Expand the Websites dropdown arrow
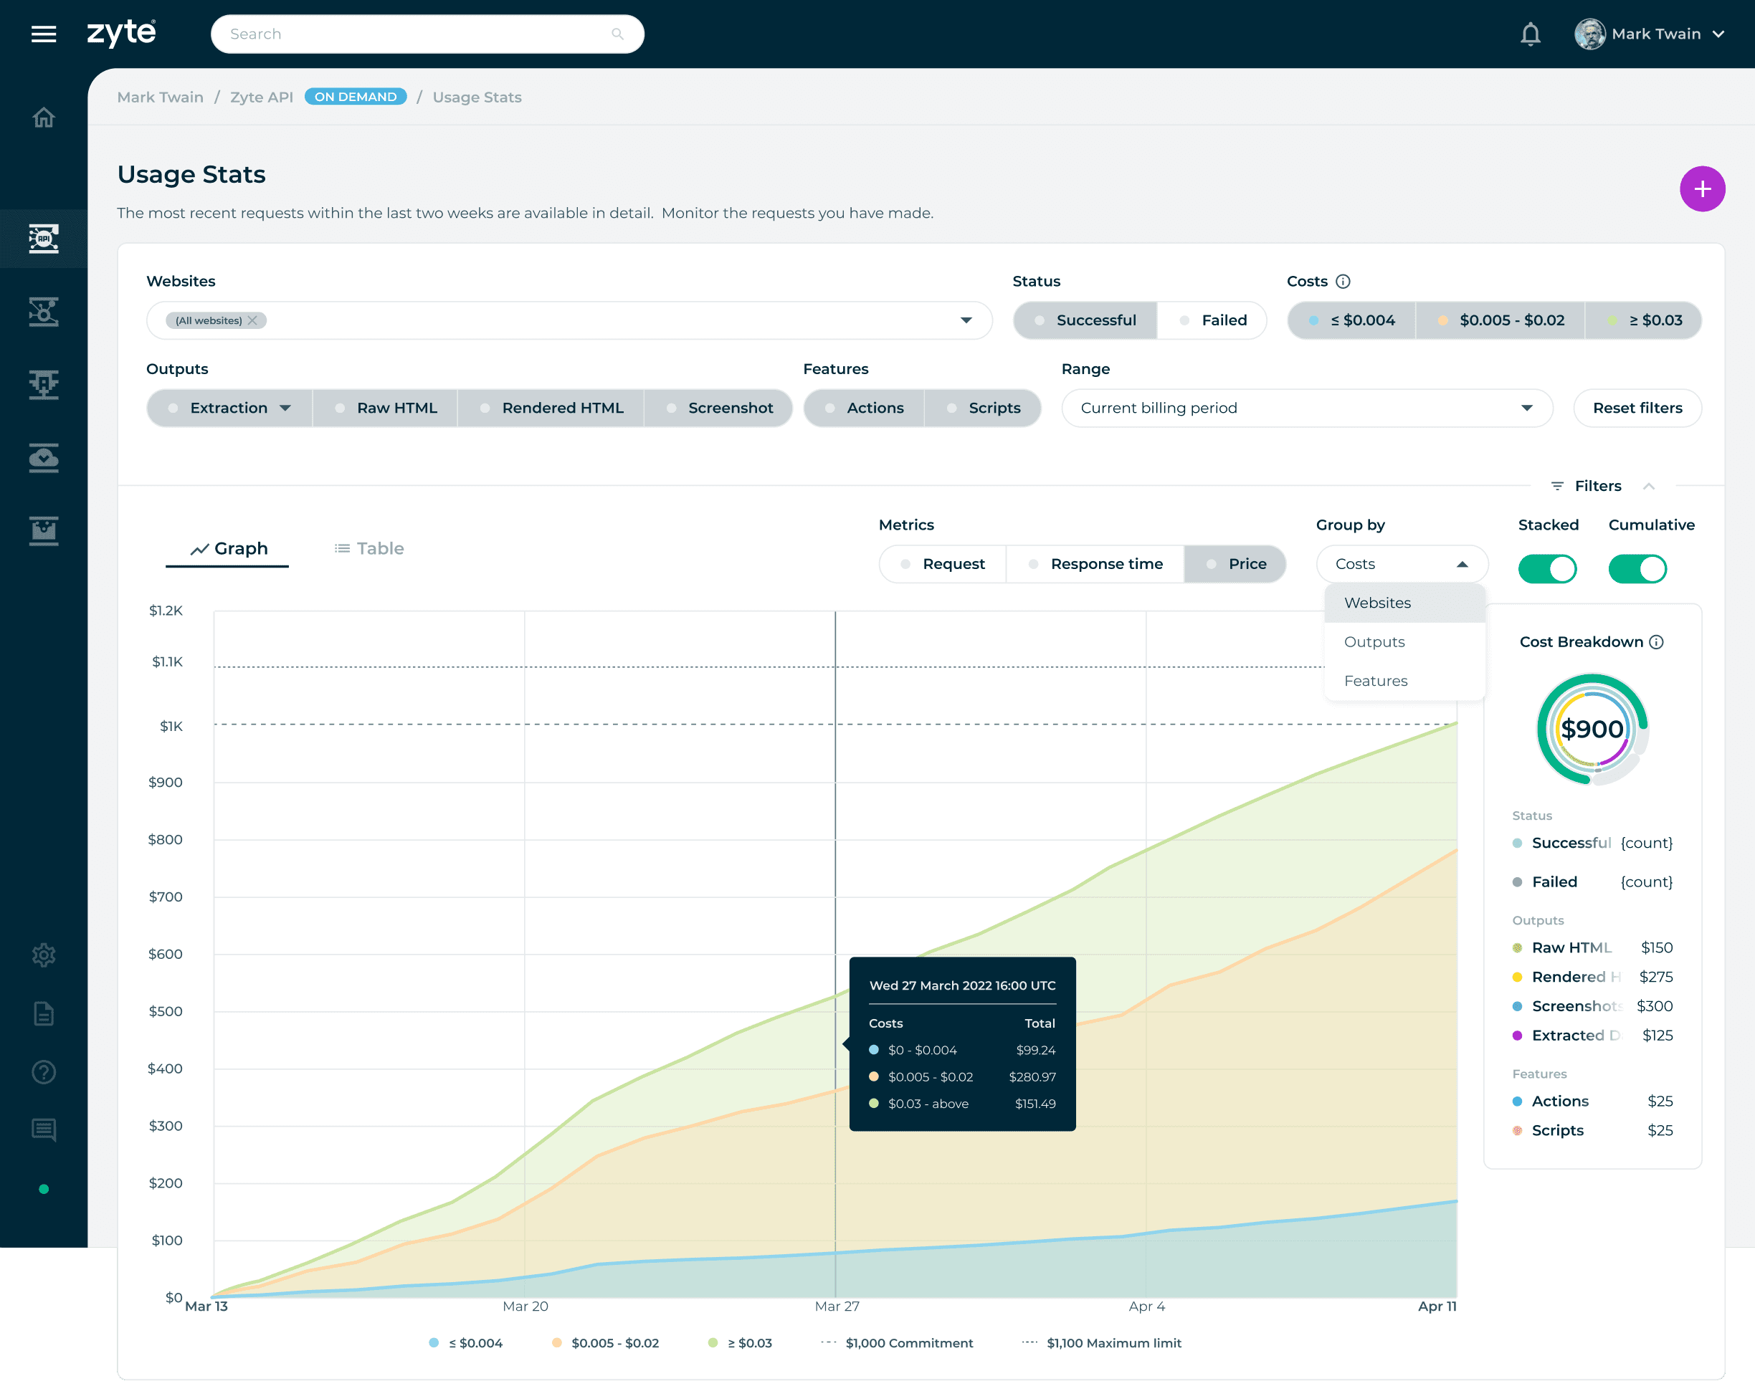The width and height of the screenshot is (1755, 1381). (966, 320)
